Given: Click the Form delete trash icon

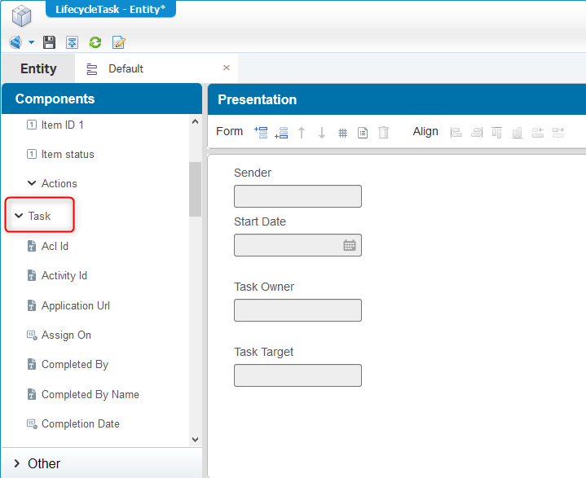Looking at the screenshot, I should (x=383, y=133).
